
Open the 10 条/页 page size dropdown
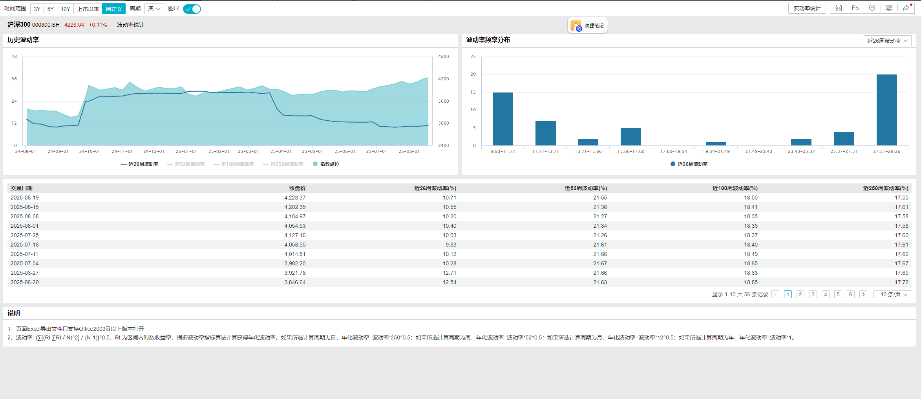coord(892,294)
